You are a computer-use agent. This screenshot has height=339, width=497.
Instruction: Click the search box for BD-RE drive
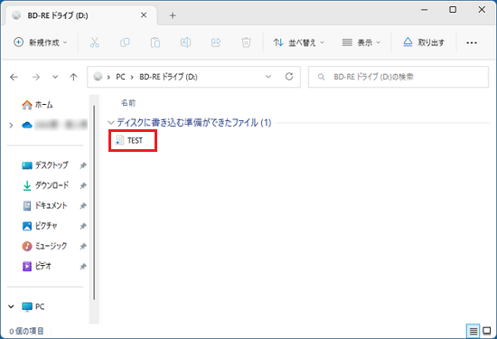(x=399, y=77)
